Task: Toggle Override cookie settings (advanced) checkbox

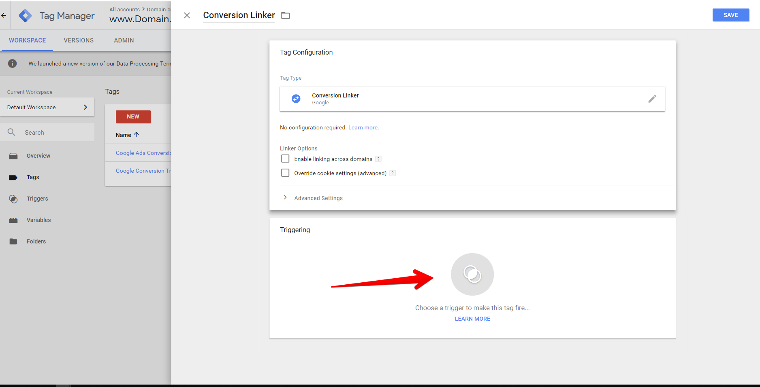Action: point(285,173)
